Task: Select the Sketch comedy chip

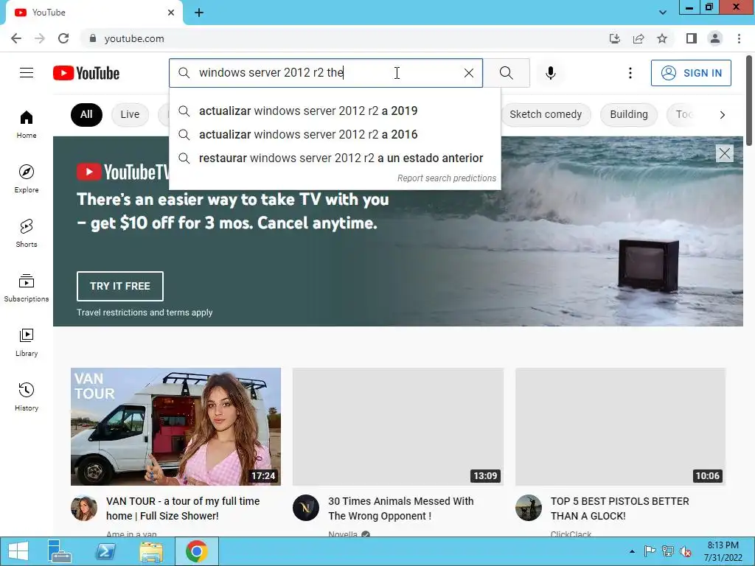Action: pyautogui.click(x=545, y=114)
